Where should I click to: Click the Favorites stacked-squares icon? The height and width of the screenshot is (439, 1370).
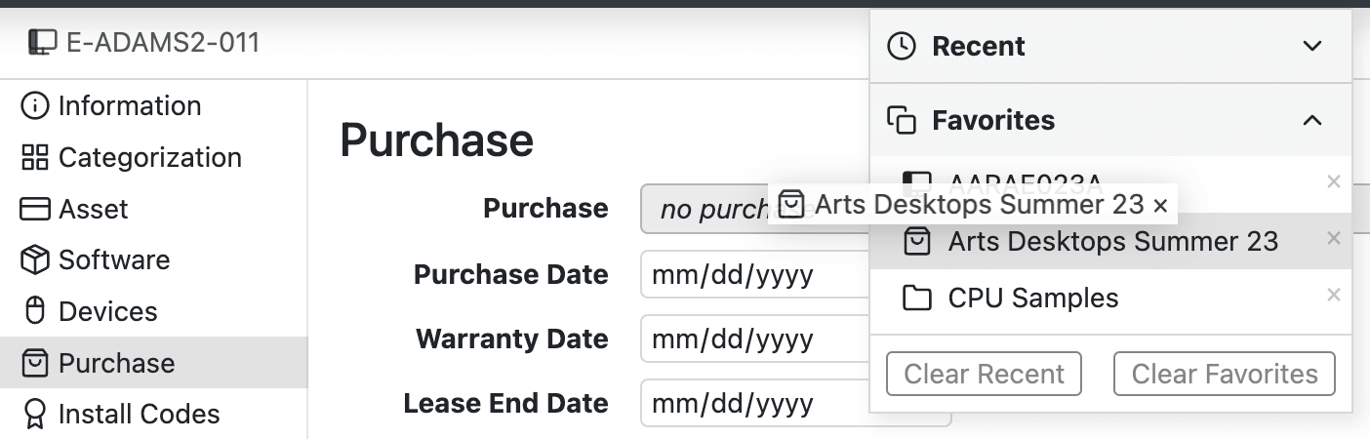pyautogui.click(x=902, y=120)
